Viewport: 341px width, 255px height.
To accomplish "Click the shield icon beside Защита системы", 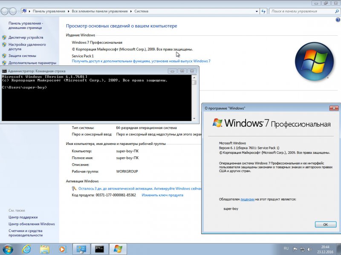I will coord(4,56).
